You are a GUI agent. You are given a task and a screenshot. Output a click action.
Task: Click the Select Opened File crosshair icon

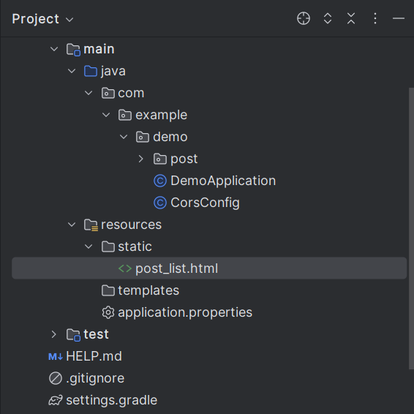click(x=304, y=18)
